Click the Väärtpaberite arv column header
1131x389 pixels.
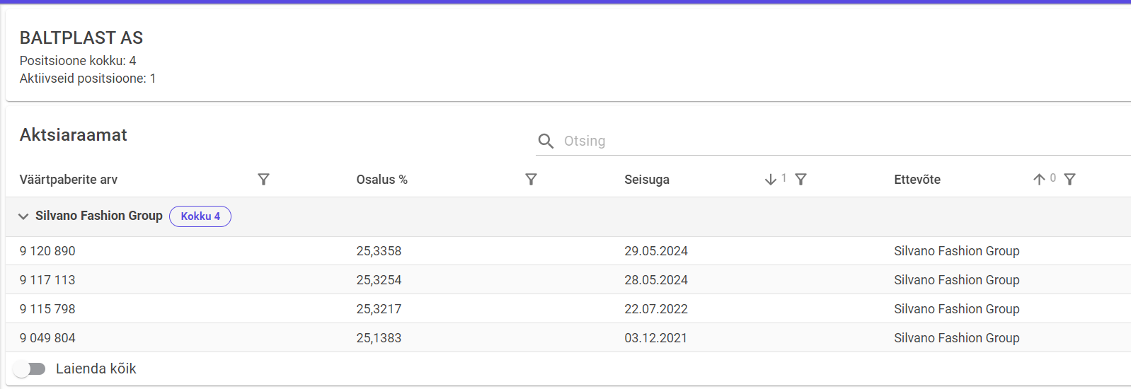(69, 180)
